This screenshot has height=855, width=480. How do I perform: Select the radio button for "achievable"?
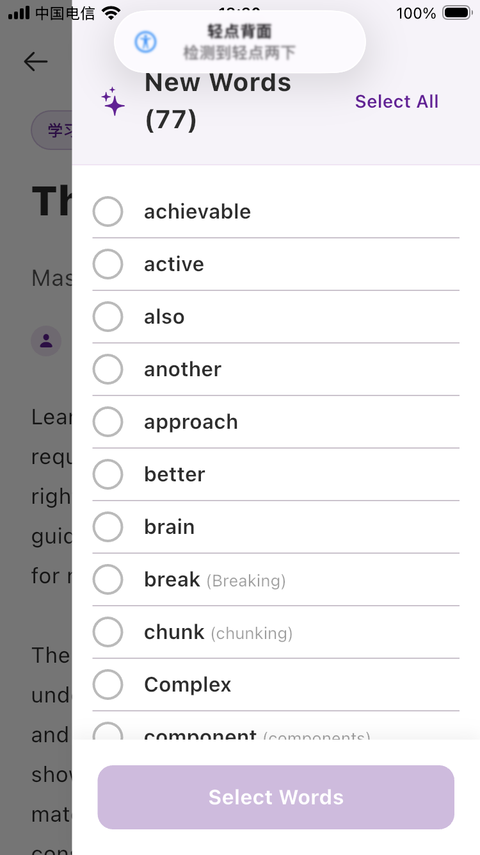pyautogui.click(x=108, y=212)
